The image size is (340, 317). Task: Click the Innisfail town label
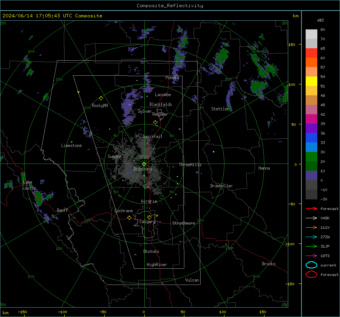pos(152,136)
